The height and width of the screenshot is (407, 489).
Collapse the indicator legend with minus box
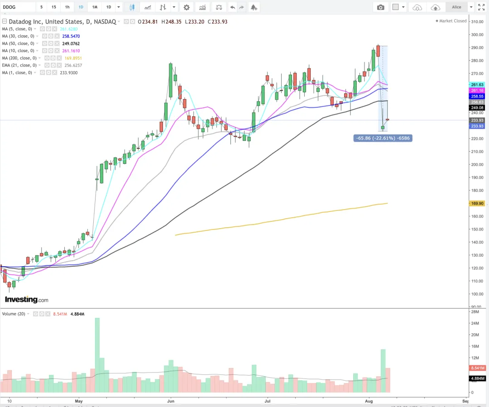click(x=5, y=21)
